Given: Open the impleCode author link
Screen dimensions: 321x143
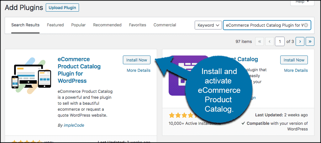Looking at the screenshot, I should click(x=73, y=125).
